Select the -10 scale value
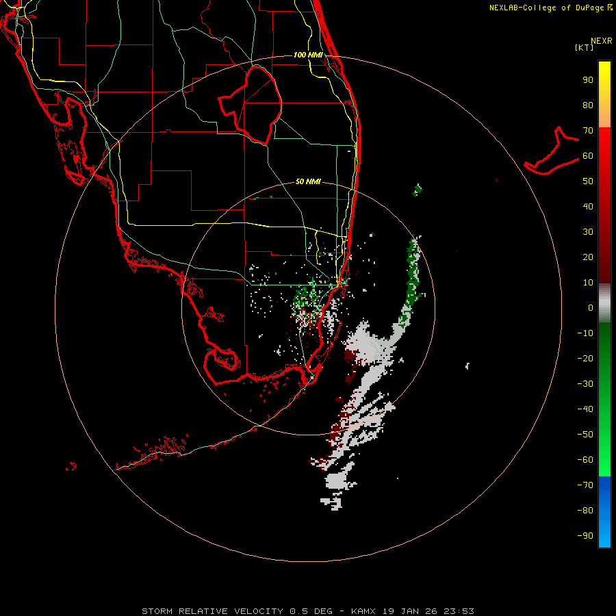Screen dimensions: 616x616 pyautogui.click(x=585, y=333)
